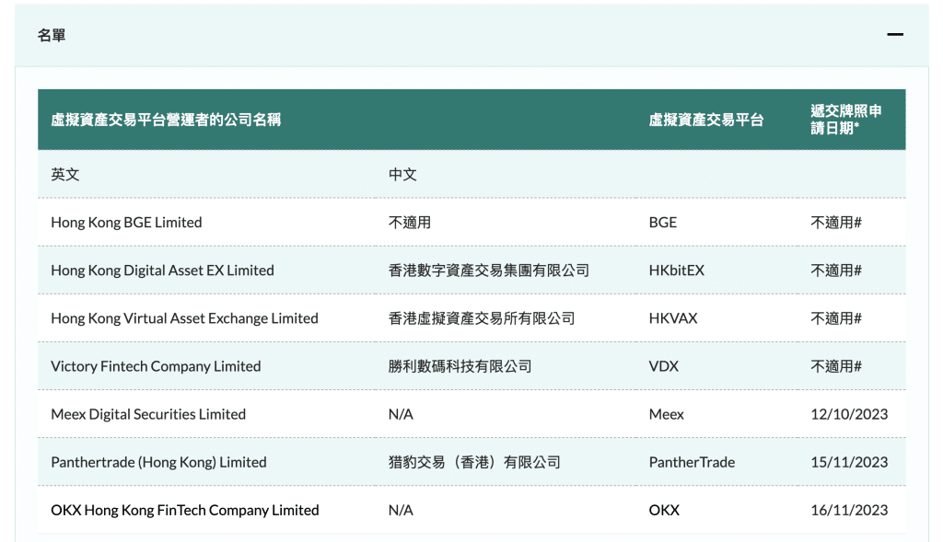
Task: Select 不適用 Chinese name in BGE row
Action: tap(410, 223)
